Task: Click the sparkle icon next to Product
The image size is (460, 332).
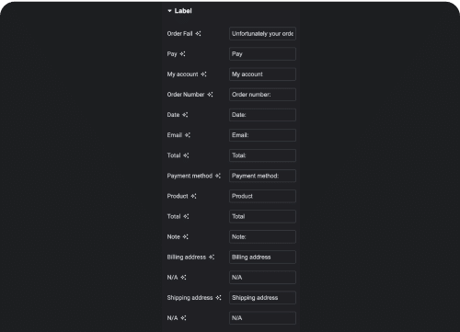Action: 194,196
